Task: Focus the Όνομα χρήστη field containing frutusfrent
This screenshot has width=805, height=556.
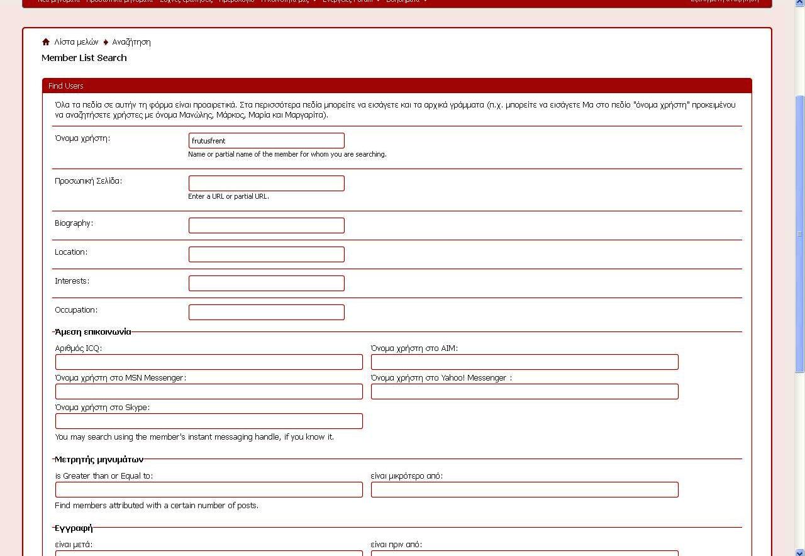Action: point(266,141)
